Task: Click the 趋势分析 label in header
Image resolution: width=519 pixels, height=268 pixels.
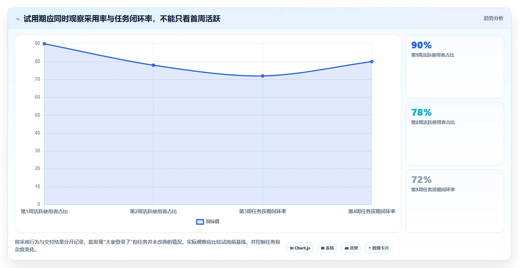Action: 493,18
